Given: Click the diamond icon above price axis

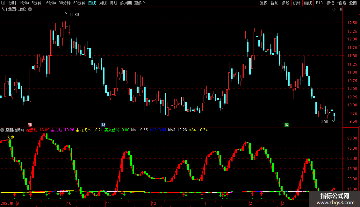Looking at the screenshot, I should click(x=334, y=10).
